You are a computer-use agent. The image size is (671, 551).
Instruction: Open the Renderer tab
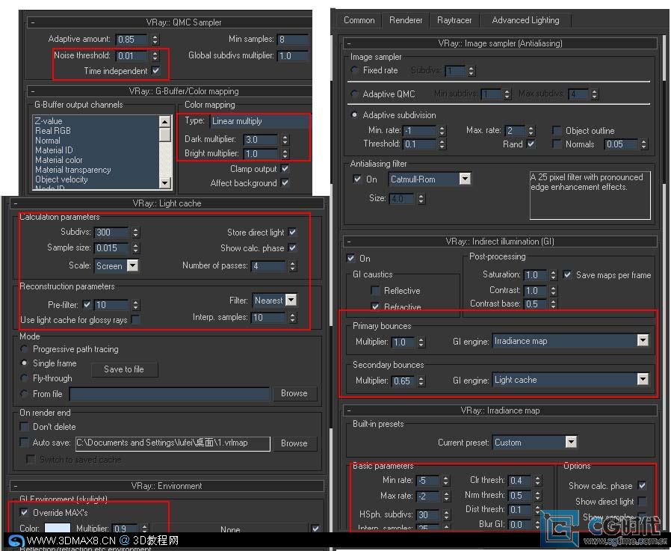tap(406, 20)
